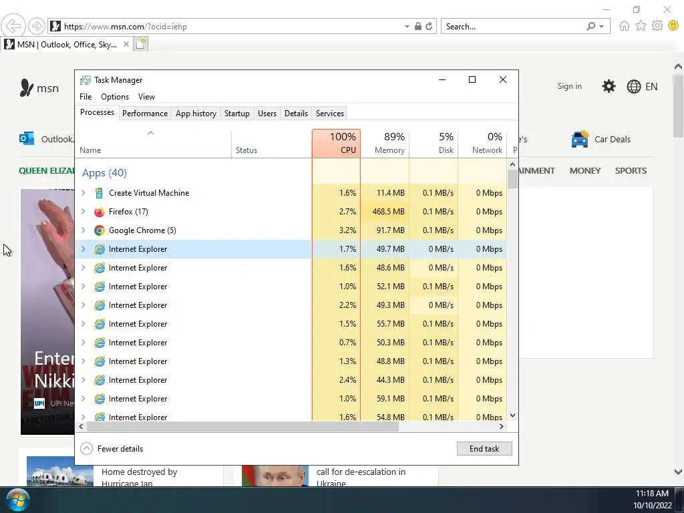
Task: Expand the Create Virtual Machine process
Action: [x=83, y=193]
